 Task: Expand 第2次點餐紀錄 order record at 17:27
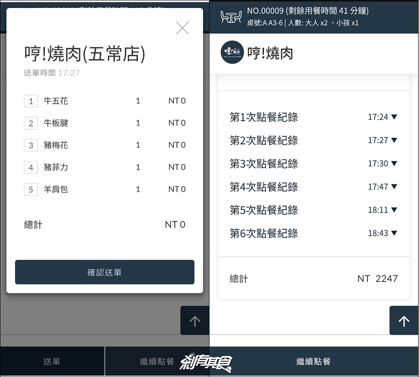[393, 140]
